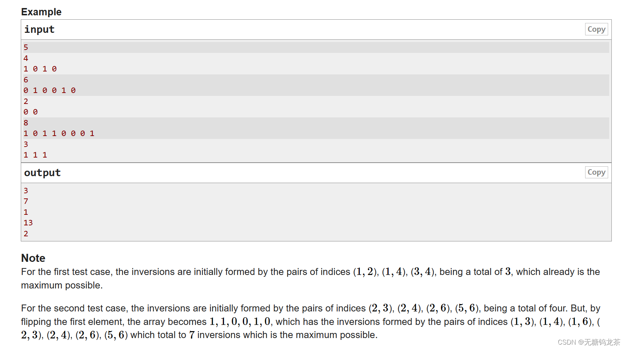This screenshot has height=349, width=626.
Task: Click the Example heading
Action: (x=41, y=12)
